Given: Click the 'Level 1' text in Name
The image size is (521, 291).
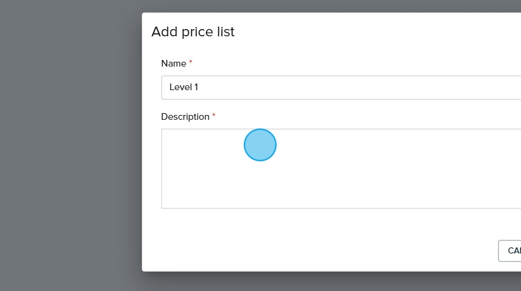Looking at the screenshot, I should tap(184, 87).
